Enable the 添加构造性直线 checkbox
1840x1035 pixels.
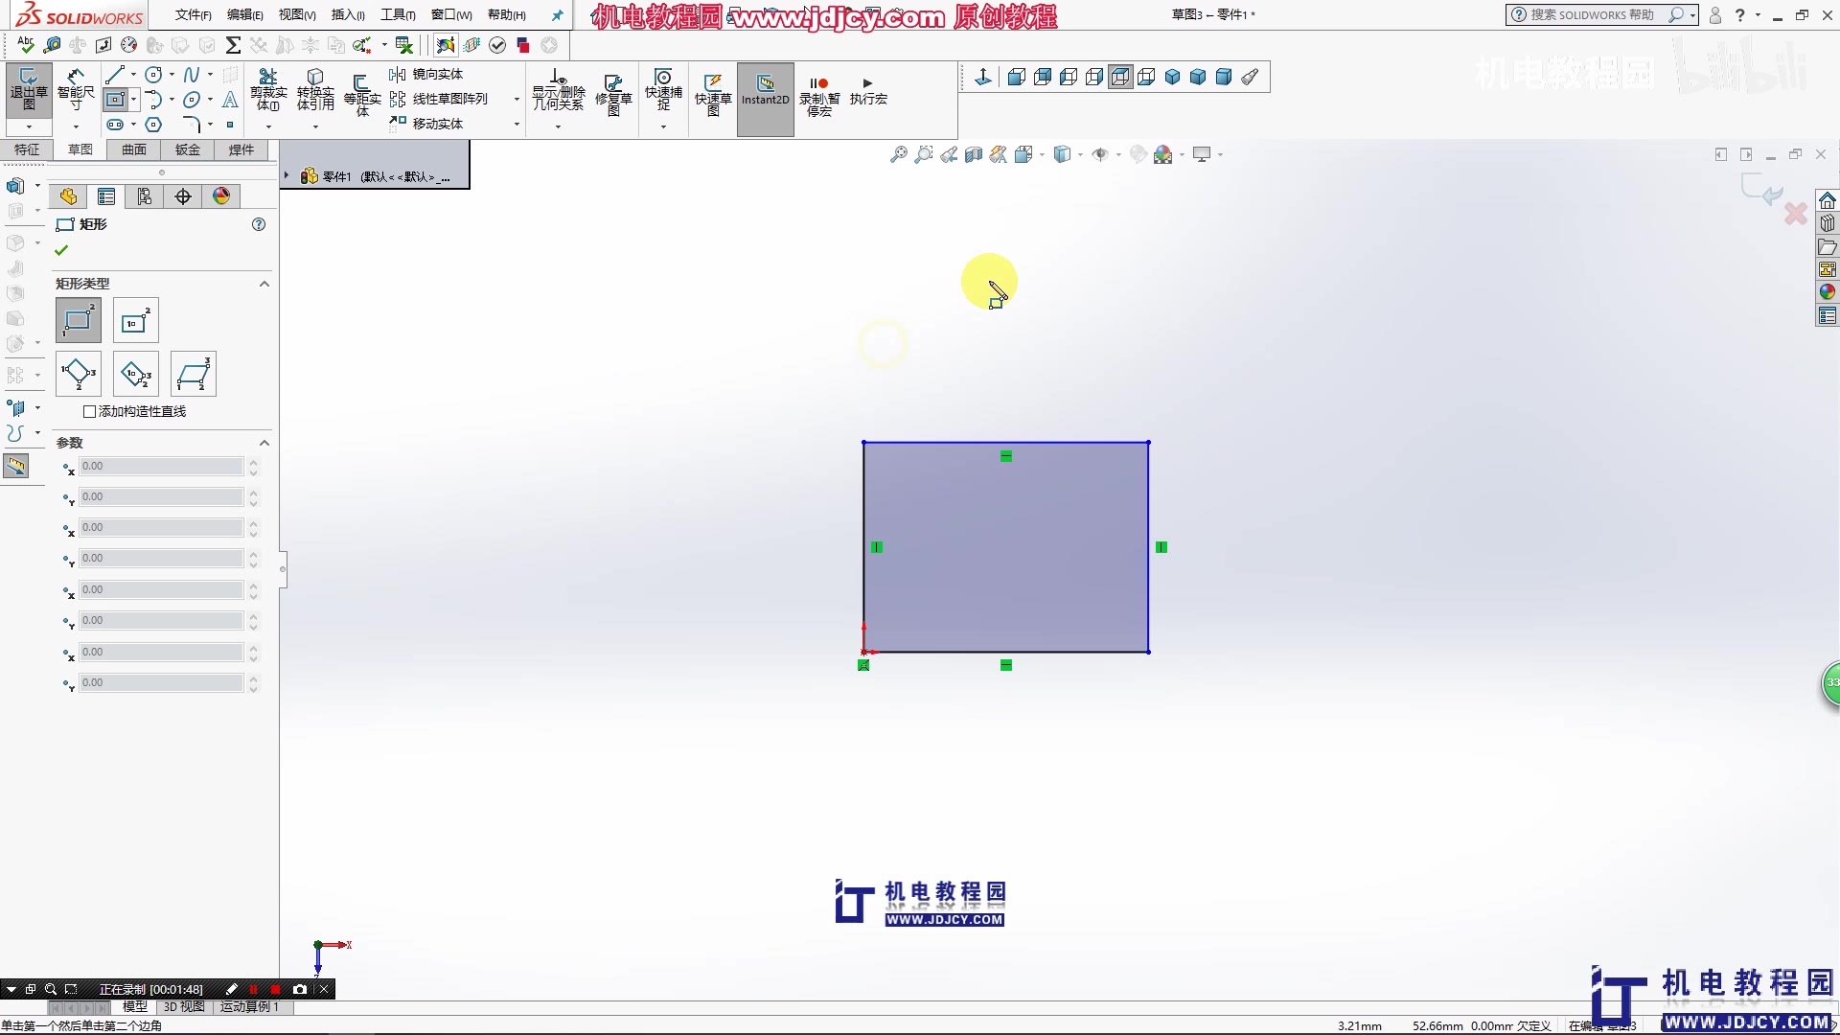pos(89,410)
